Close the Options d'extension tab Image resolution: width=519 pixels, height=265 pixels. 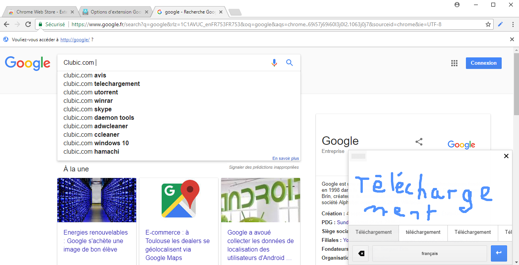tap(147, 12)
